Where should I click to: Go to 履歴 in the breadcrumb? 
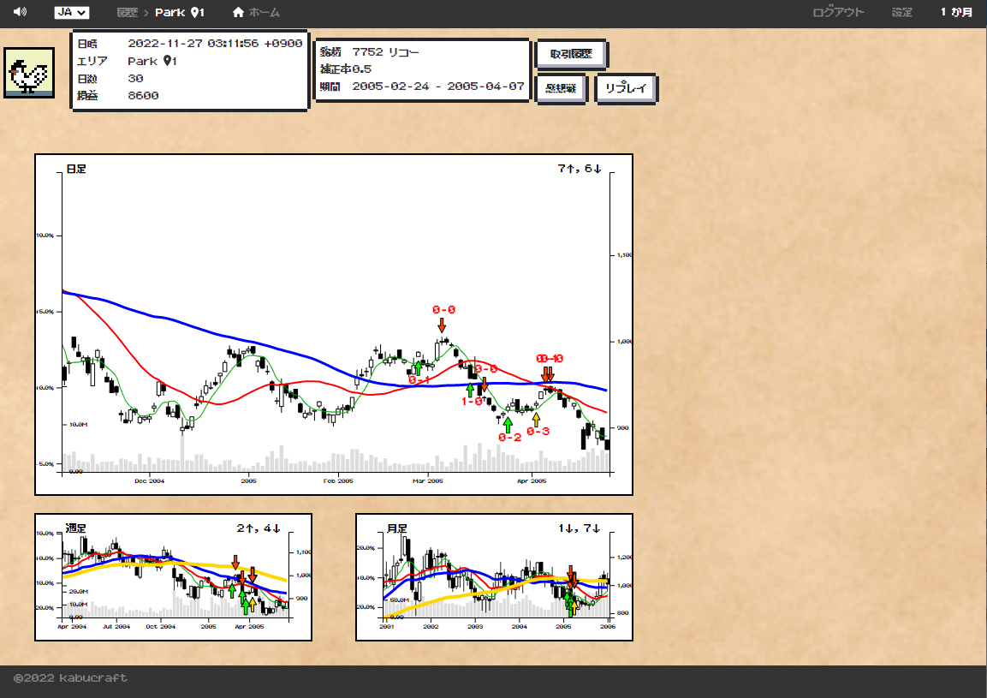pyautogui.click(x=127, y=13)
